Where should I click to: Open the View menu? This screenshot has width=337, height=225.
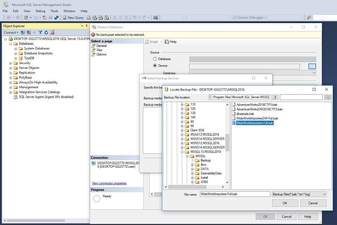[x=27, y=11]
